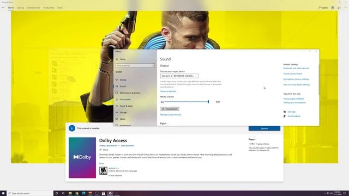Open Microsoft Store from the taskbar
349x196 pixels.
tap(104, 193)
